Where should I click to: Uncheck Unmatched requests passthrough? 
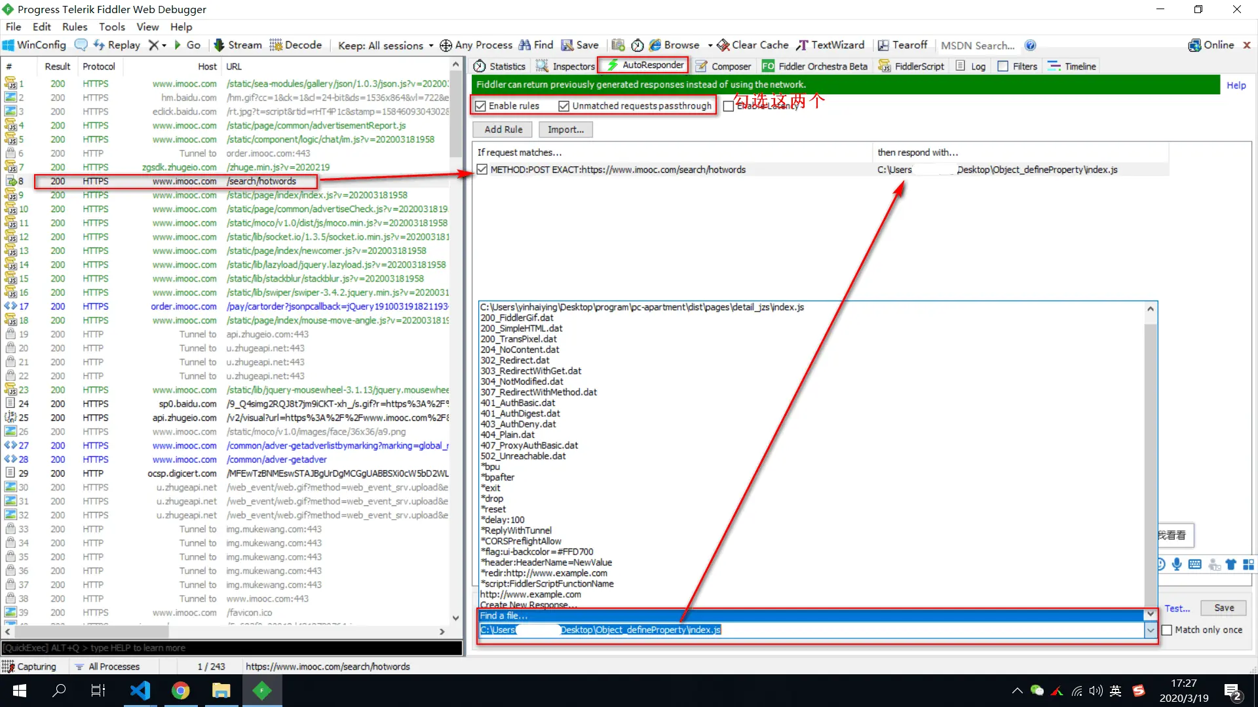(563, 106)
